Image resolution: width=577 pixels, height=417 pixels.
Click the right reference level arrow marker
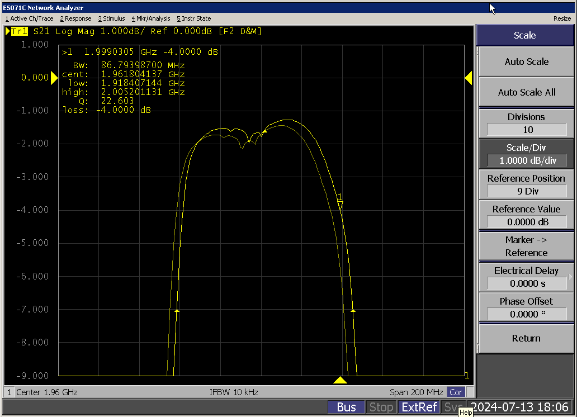pyautogui.click(x=469, y=79)
